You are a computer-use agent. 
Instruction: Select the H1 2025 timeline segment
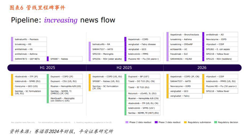point(47,68)
